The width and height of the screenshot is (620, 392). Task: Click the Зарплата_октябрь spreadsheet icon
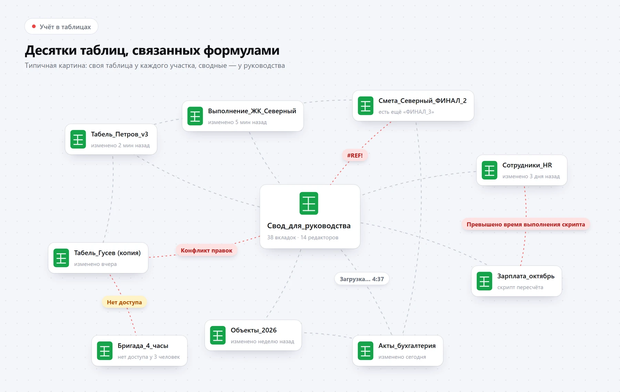coord(485,281)
